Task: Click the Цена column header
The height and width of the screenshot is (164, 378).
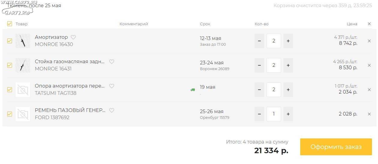Action: pyautogui.click(x=352, y=24)
